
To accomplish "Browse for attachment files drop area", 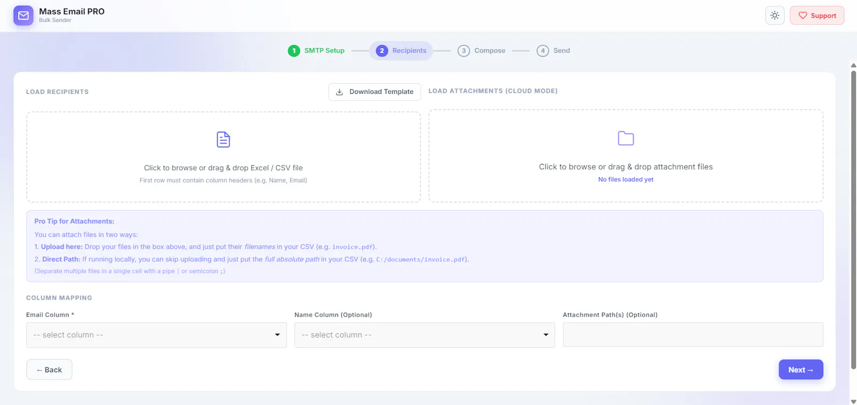I will click(x=626, y=156).
